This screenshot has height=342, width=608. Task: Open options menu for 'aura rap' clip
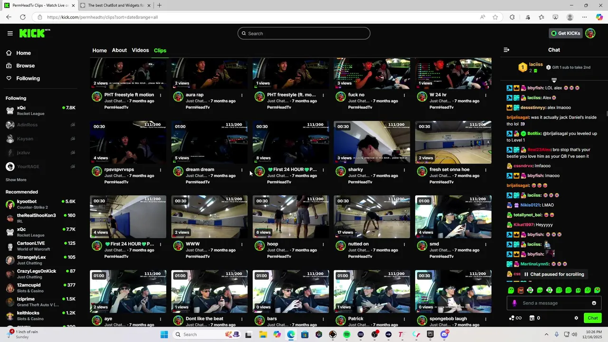point(242,95)
